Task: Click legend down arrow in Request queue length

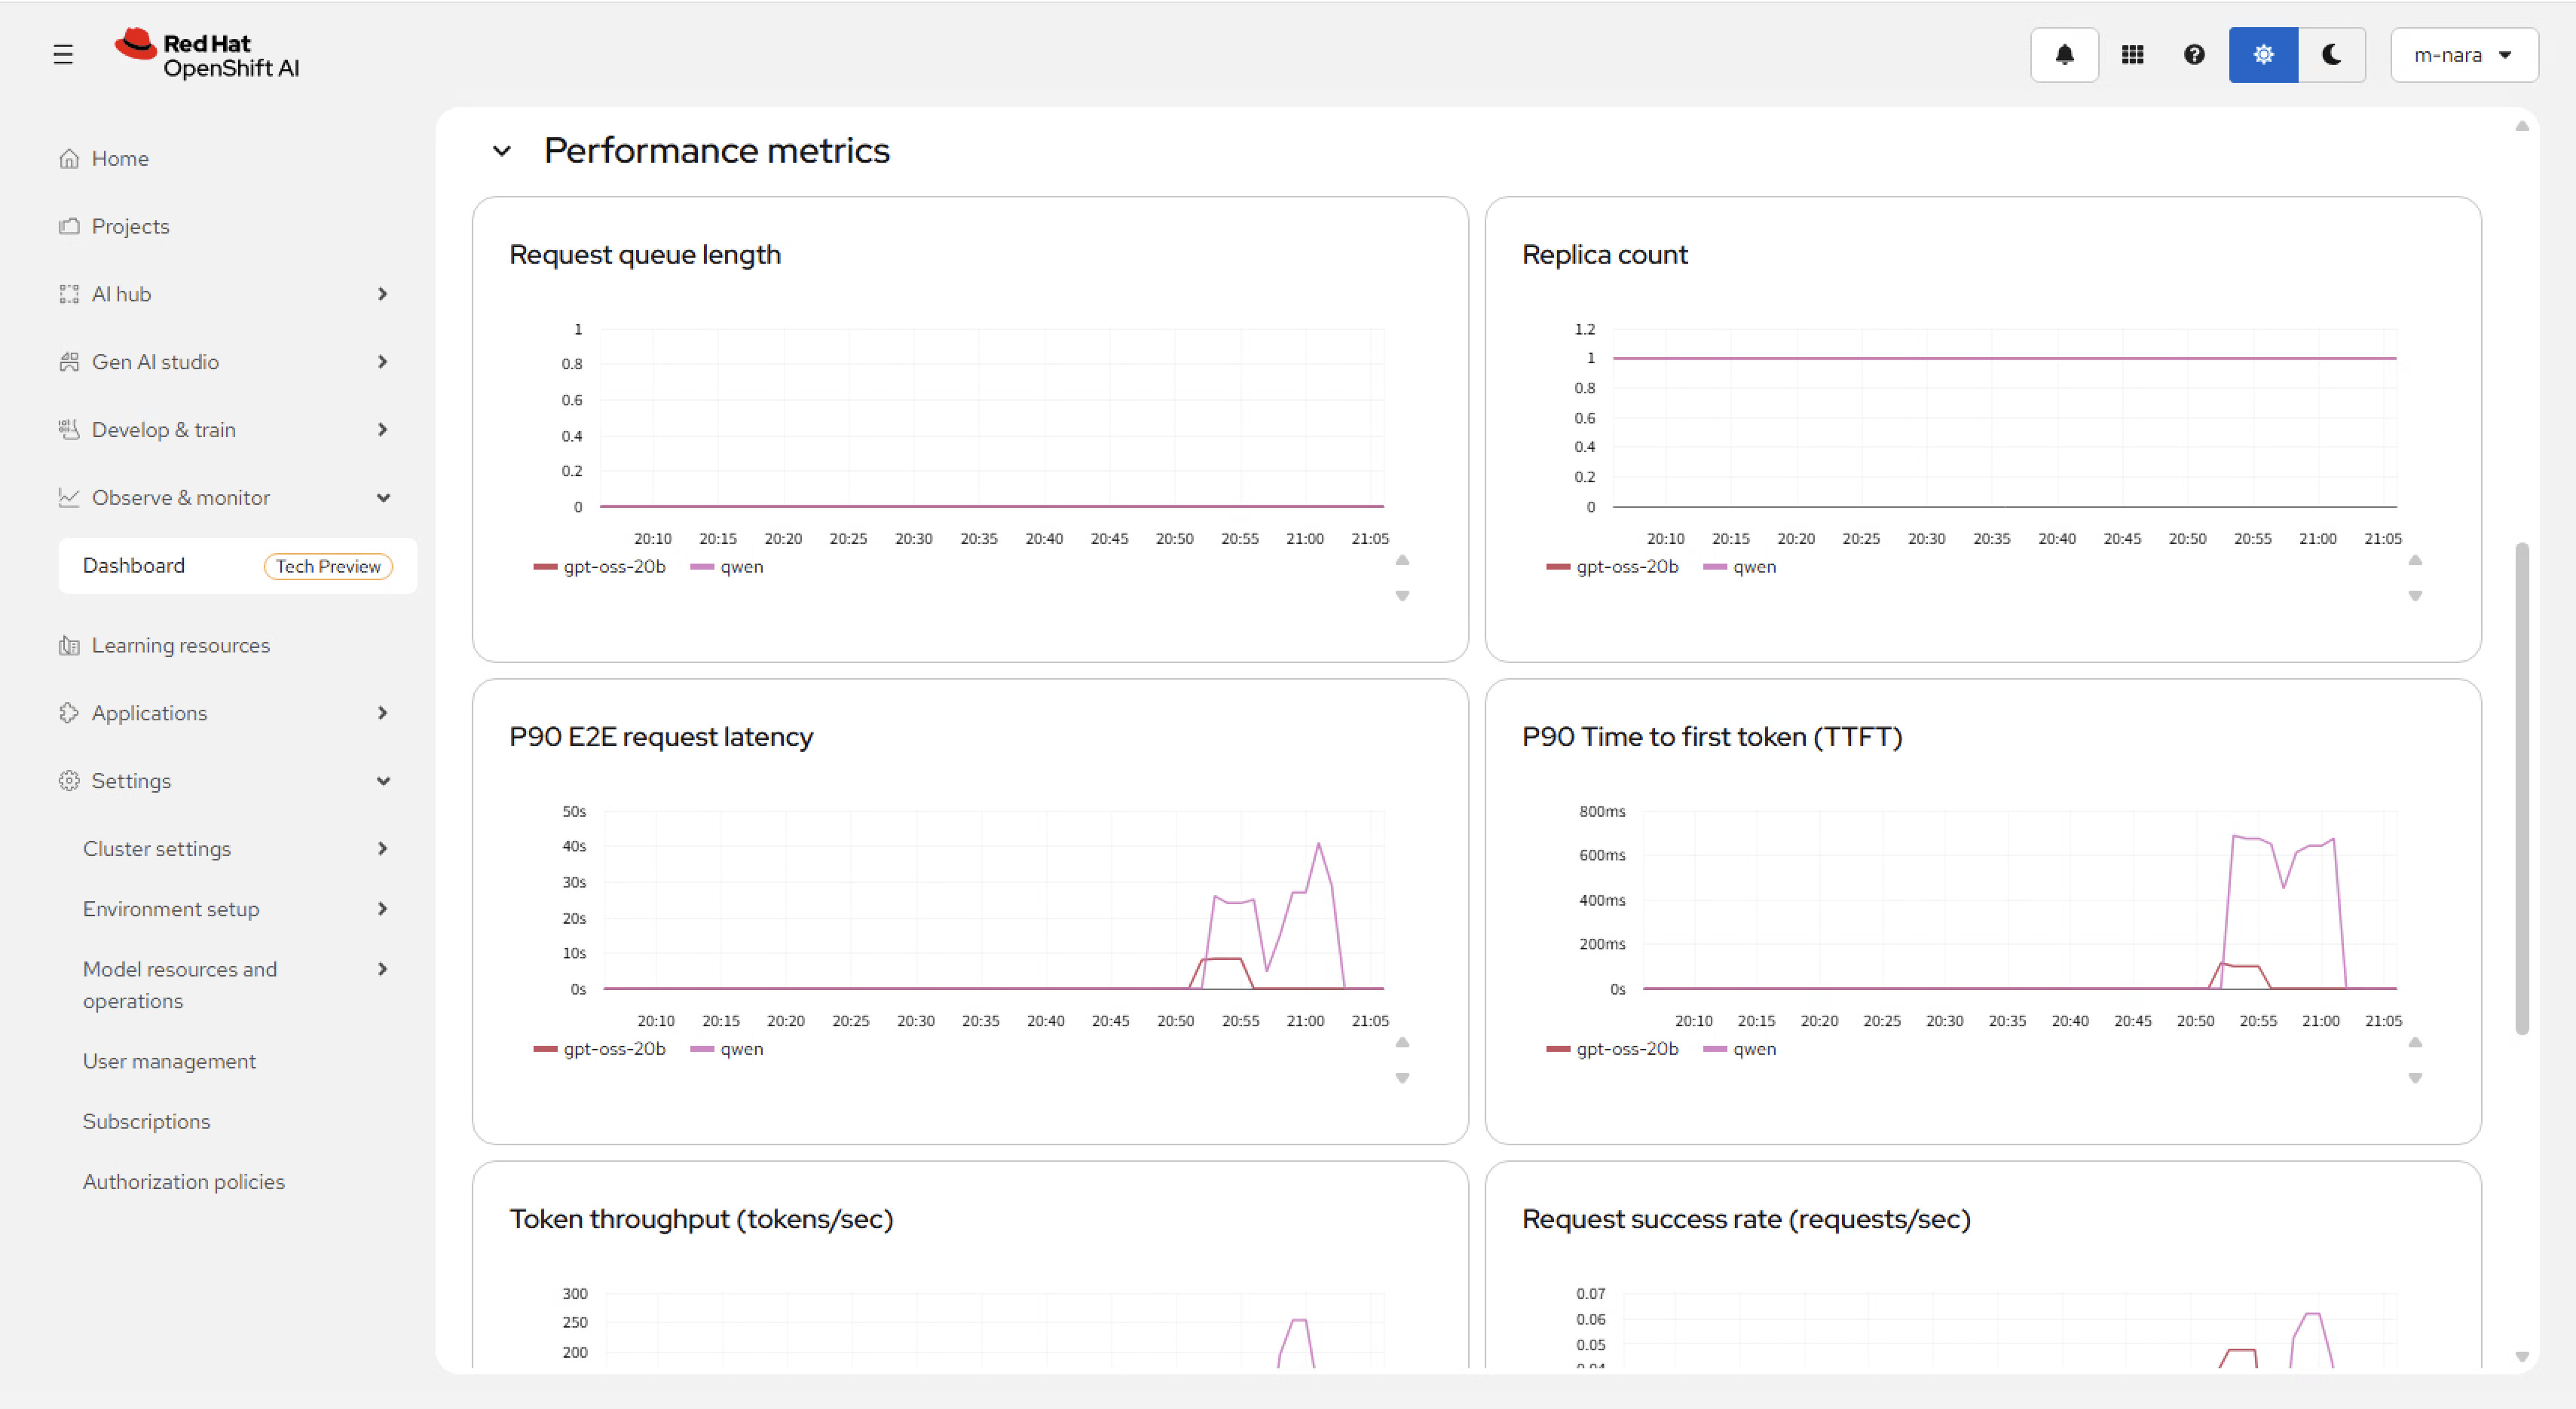Action: pyautogui.click(x=1402, y=596)
